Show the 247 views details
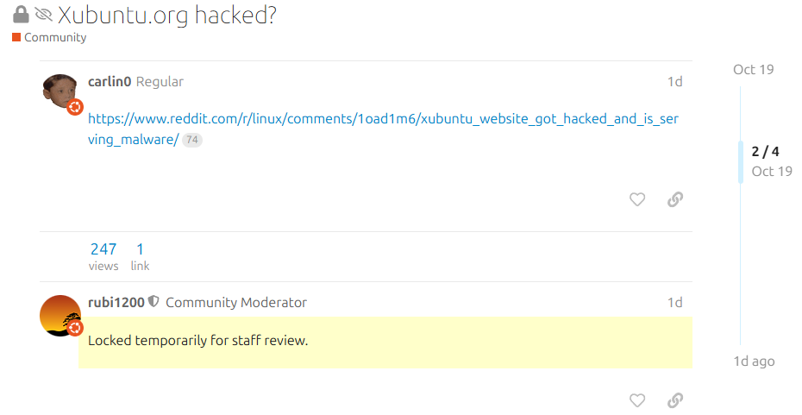802x415 pixels. click(x=103, y=256)
